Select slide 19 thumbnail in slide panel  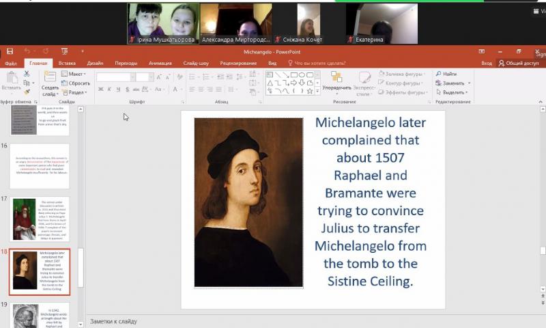point(40,315)
